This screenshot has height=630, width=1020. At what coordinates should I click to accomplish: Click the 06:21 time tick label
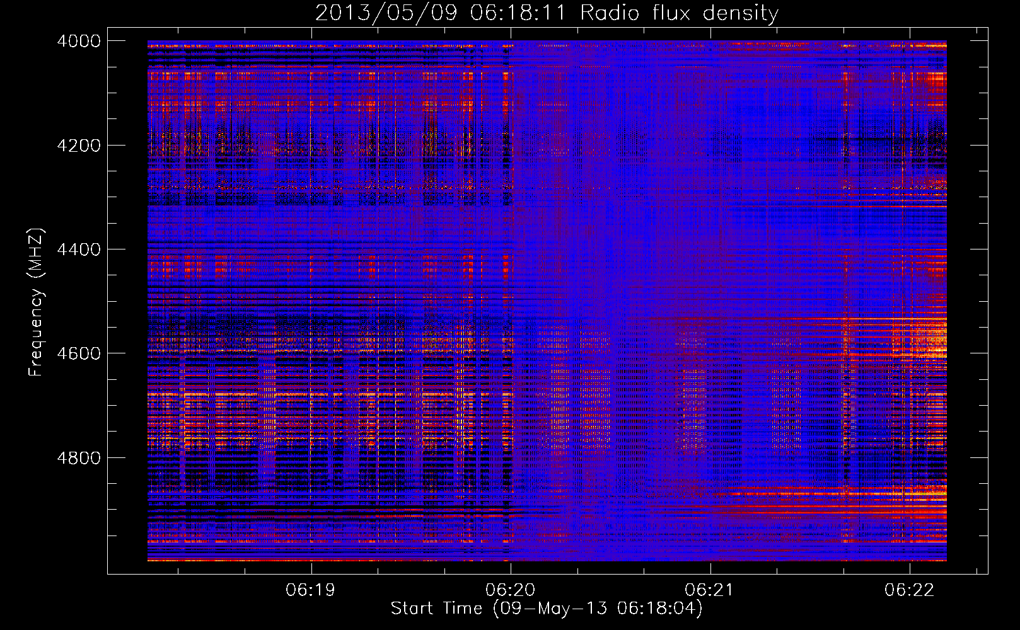(710, 590)
